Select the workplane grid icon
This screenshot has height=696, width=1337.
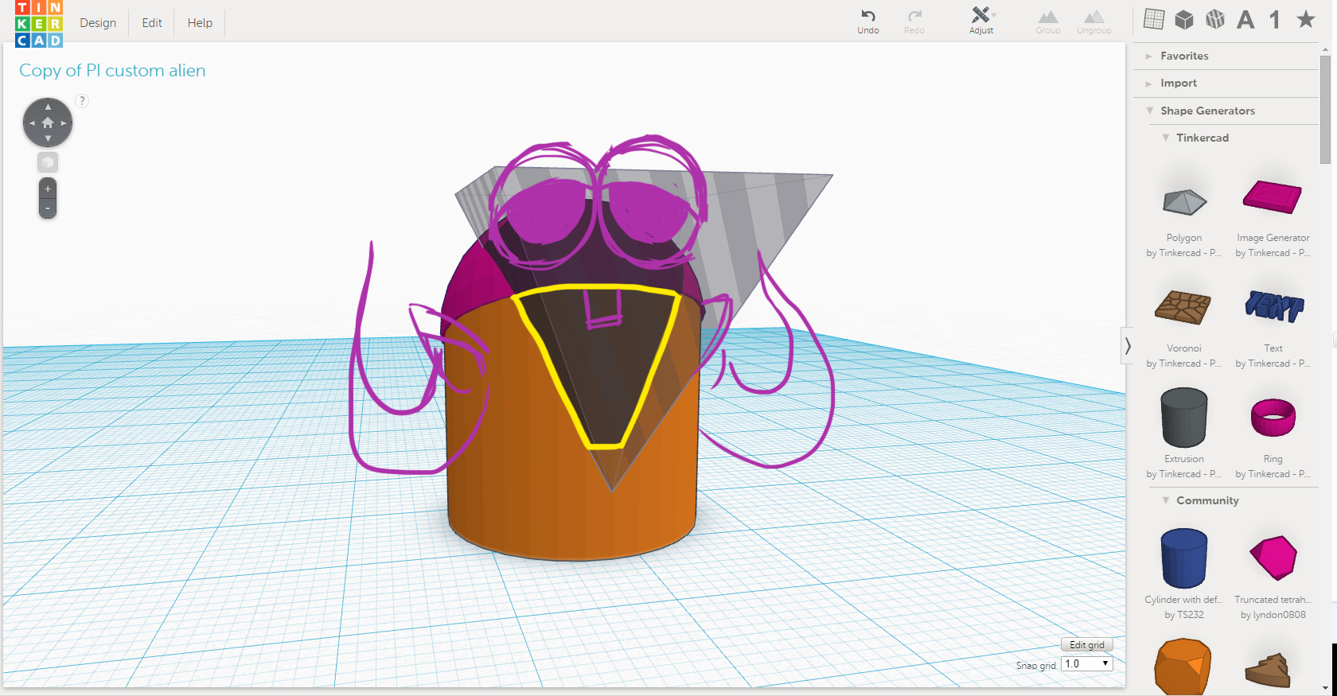[x=1154, y=19]
